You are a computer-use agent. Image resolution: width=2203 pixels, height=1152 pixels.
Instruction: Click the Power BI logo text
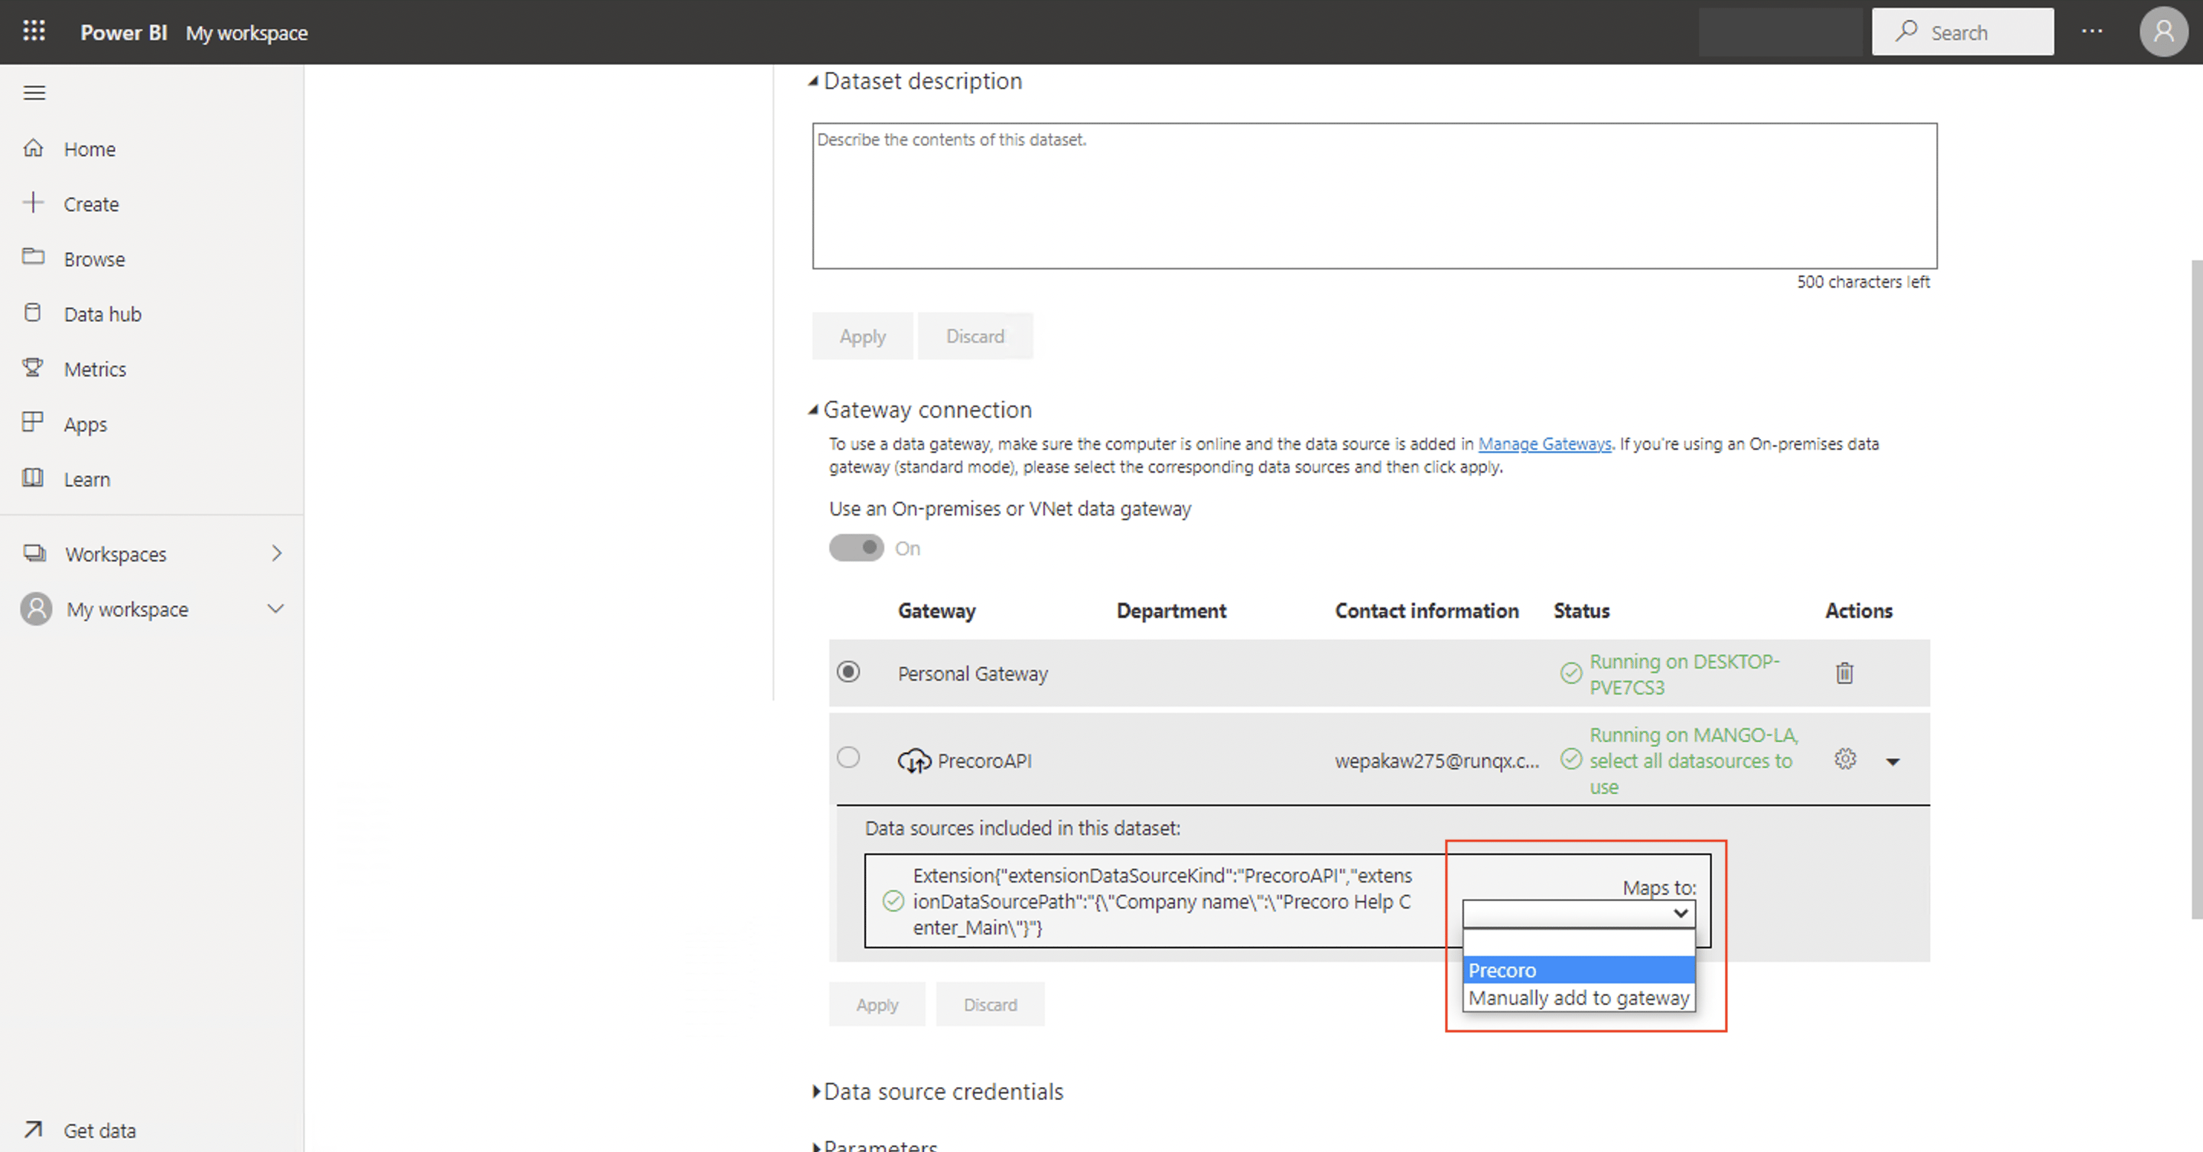point(123,32)
